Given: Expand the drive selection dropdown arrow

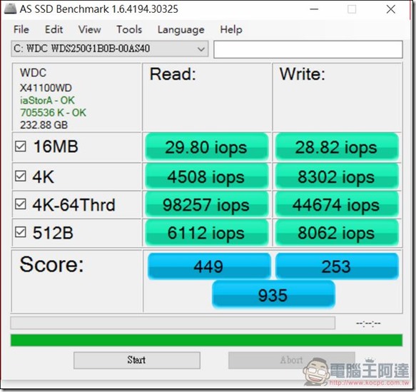Looking at the screenshot, I should (x=201, y=49).
